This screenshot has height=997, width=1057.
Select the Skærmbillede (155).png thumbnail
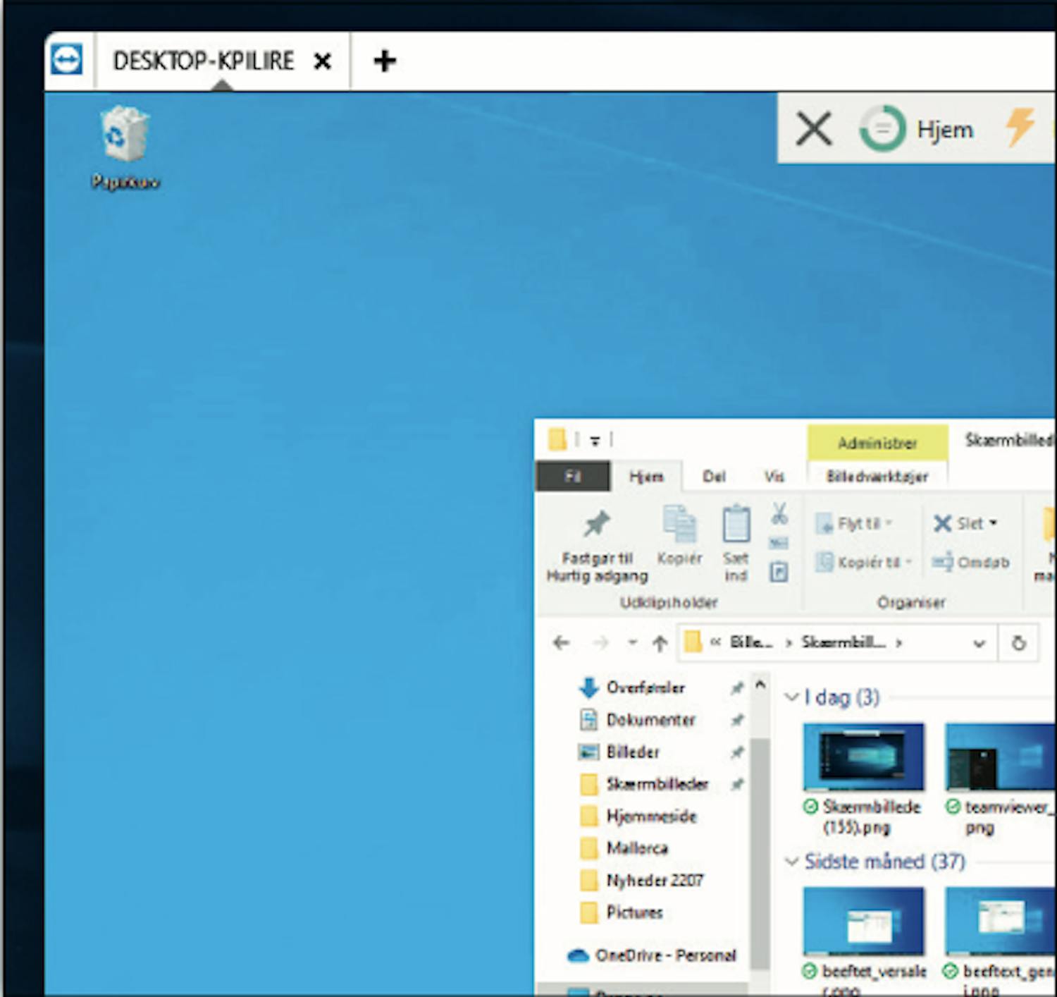pyautogui.click(x=863, y=757)
